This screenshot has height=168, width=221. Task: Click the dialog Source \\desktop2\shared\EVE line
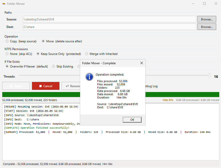118,104
